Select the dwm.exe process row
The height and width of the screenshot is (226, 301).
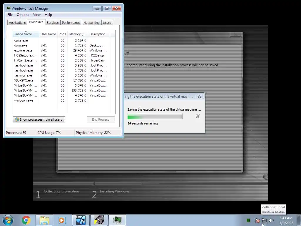pos(64,45)
